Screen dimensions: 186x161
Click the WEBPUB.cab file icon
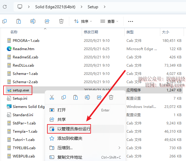9,156
